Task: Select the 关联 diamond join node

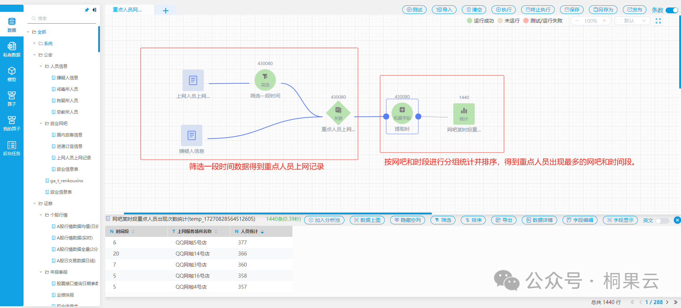Action: [x=338, y=113]
